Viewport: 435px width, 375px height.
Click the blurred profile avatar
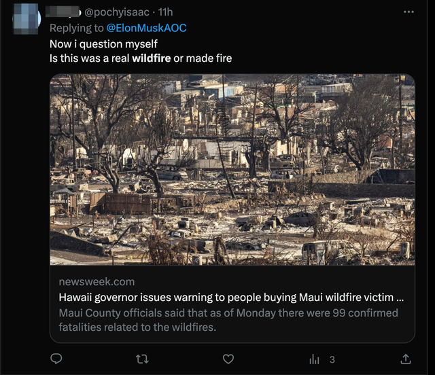point(26,17)
